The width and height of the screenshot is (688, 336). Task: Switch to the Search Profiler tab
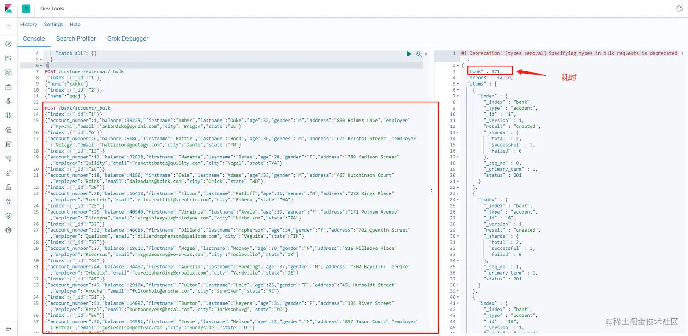(x=76, y=39)
